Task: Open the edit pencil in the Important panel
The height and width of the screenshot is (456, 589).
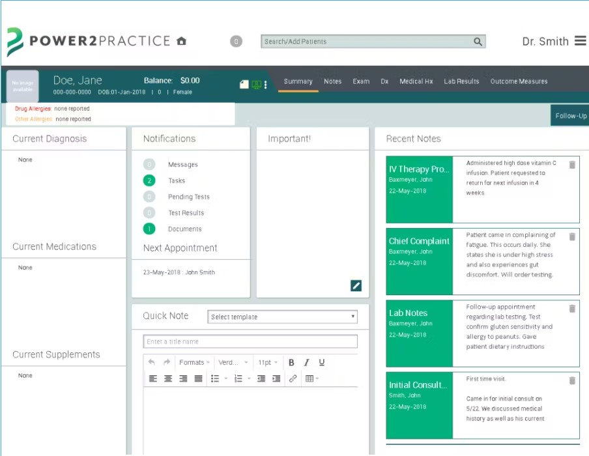Action: click(356, 285)
